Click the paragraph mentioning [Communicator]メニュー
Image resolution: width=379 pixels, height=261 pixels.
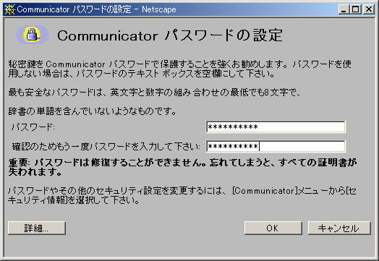tap(182, 195)
